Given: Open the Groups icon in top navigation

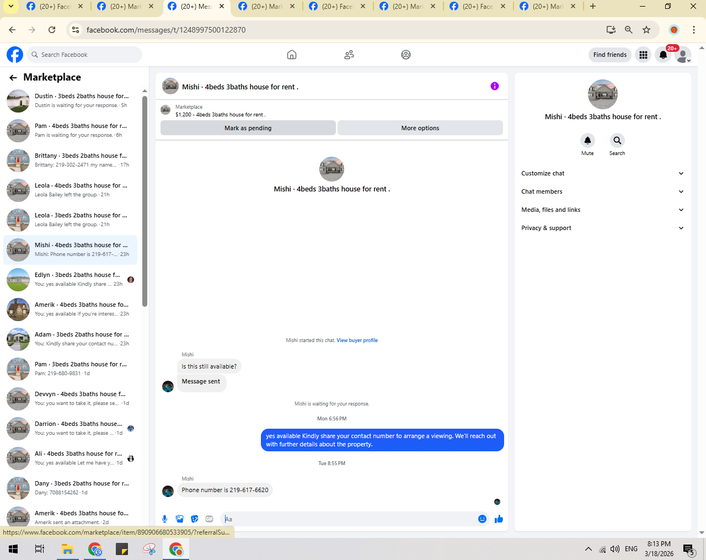Looking at the screenshot, I should tap(406, 55).
